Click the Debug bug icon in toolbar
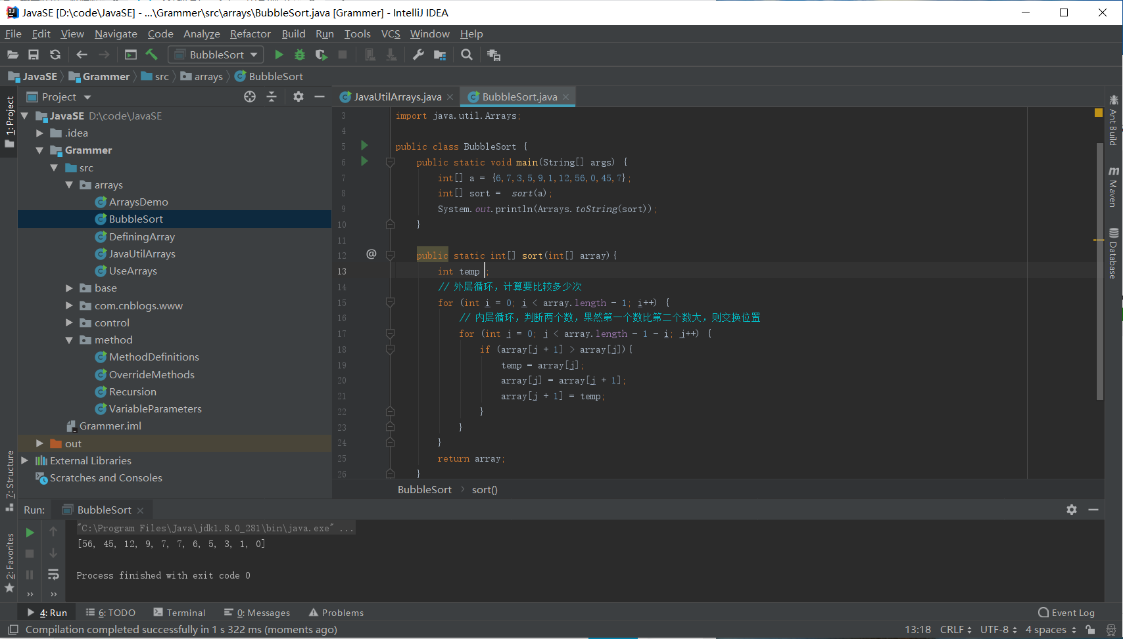This screenshot has height=639, width=1123. pyautogui.click(x=300, y=55)
